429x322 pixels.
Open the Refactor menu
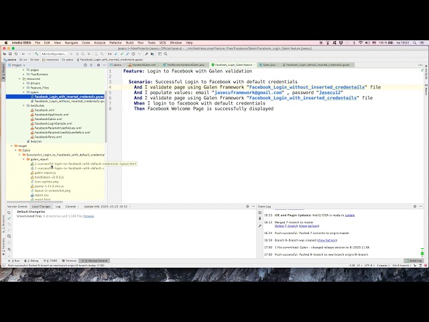pyautogui.click(x=115, y=43)
